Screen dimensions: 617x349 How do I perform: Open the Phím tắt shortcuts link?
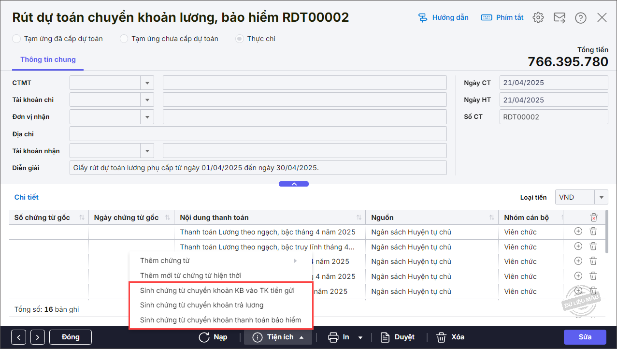(x=502, y=17)
